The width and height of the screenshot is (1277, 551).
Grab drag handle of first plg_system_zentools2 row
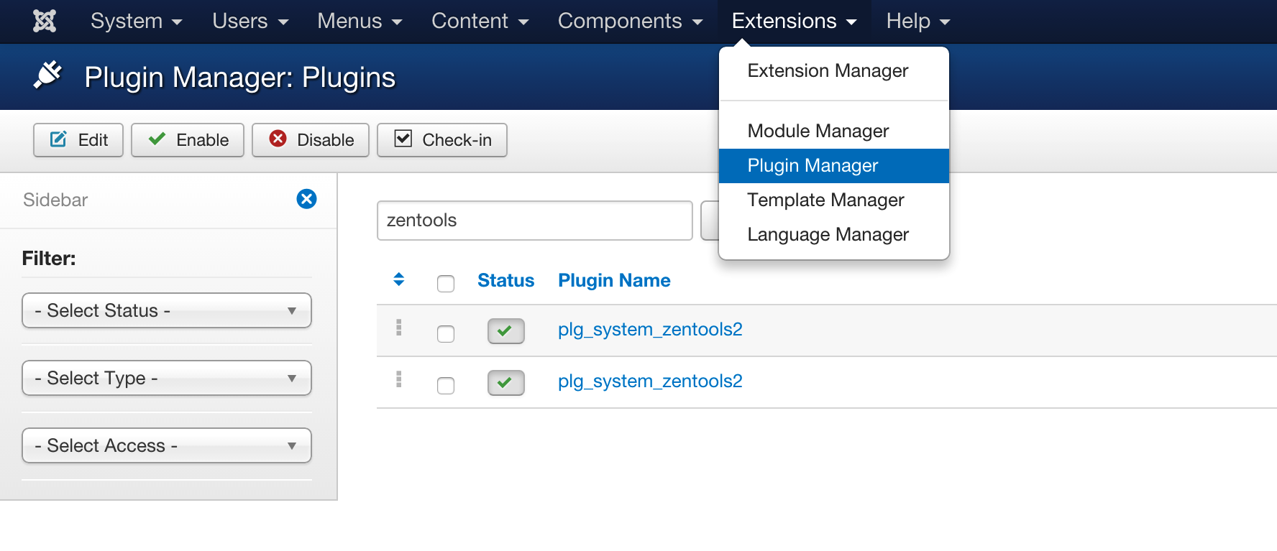tap(399, 328)
